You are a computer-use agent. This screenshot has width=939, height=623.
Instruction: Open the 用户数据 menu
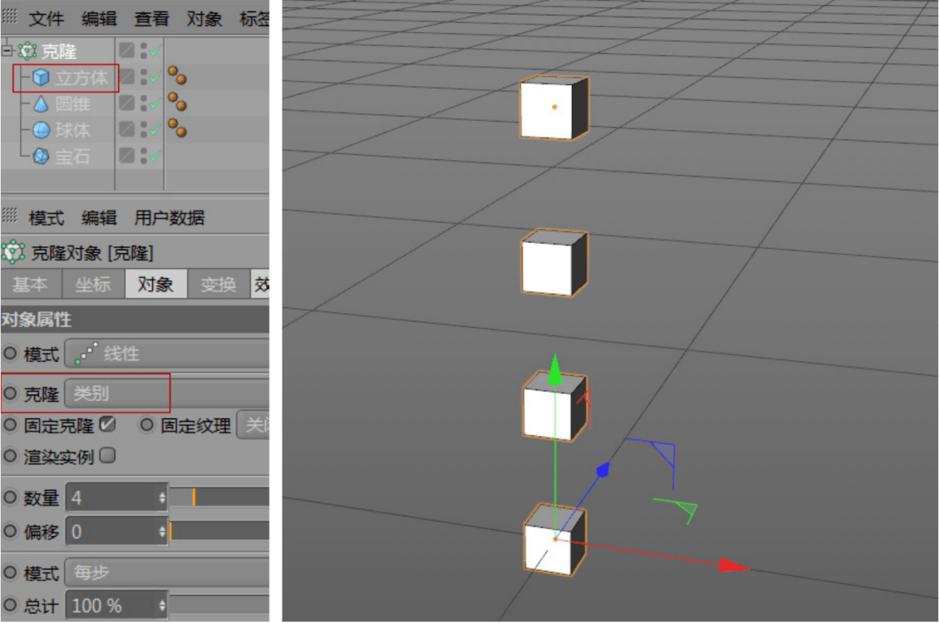click(169, 218)
